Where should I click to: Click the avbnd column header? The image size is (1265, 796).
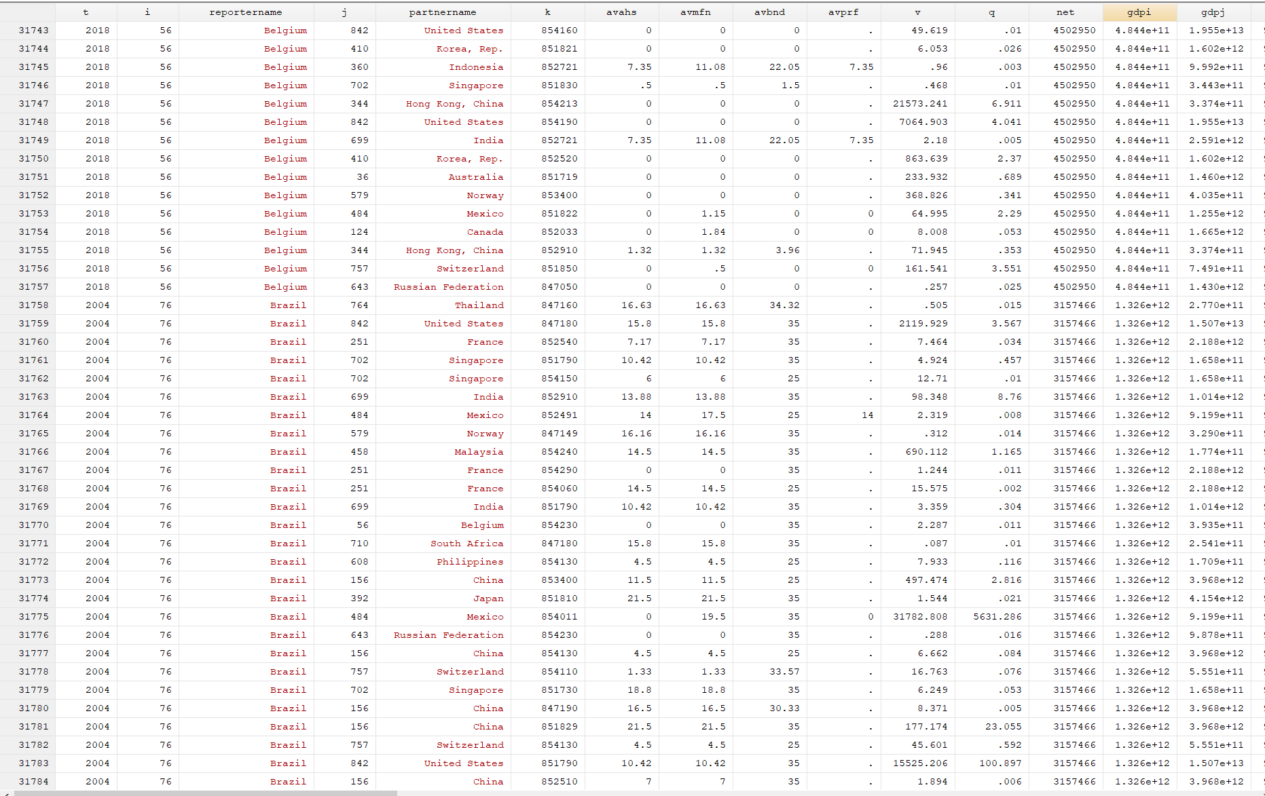(769, 12)
